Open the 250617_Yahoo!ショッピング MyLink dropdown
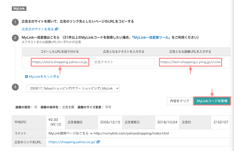 [x=73, y=88]
